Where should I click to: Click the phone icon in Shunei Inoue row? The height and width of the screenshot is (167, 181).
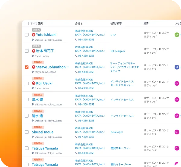(x=76, y=137)
